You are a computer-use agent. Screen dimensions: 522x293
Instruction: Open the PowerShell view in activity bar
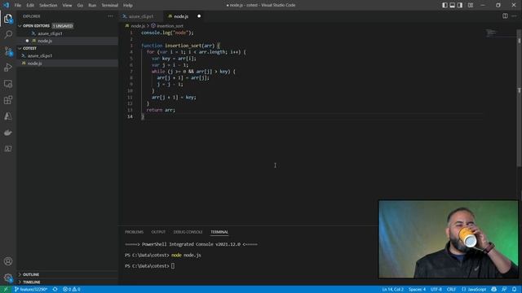[8, 148]
